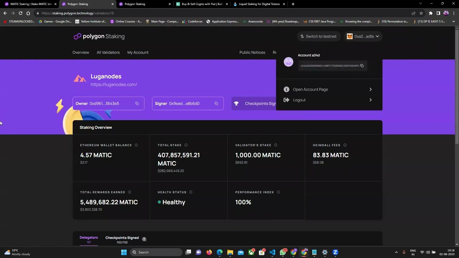Copy the wallet address in account popup
The image size is (459, 258).
point(362,66)
